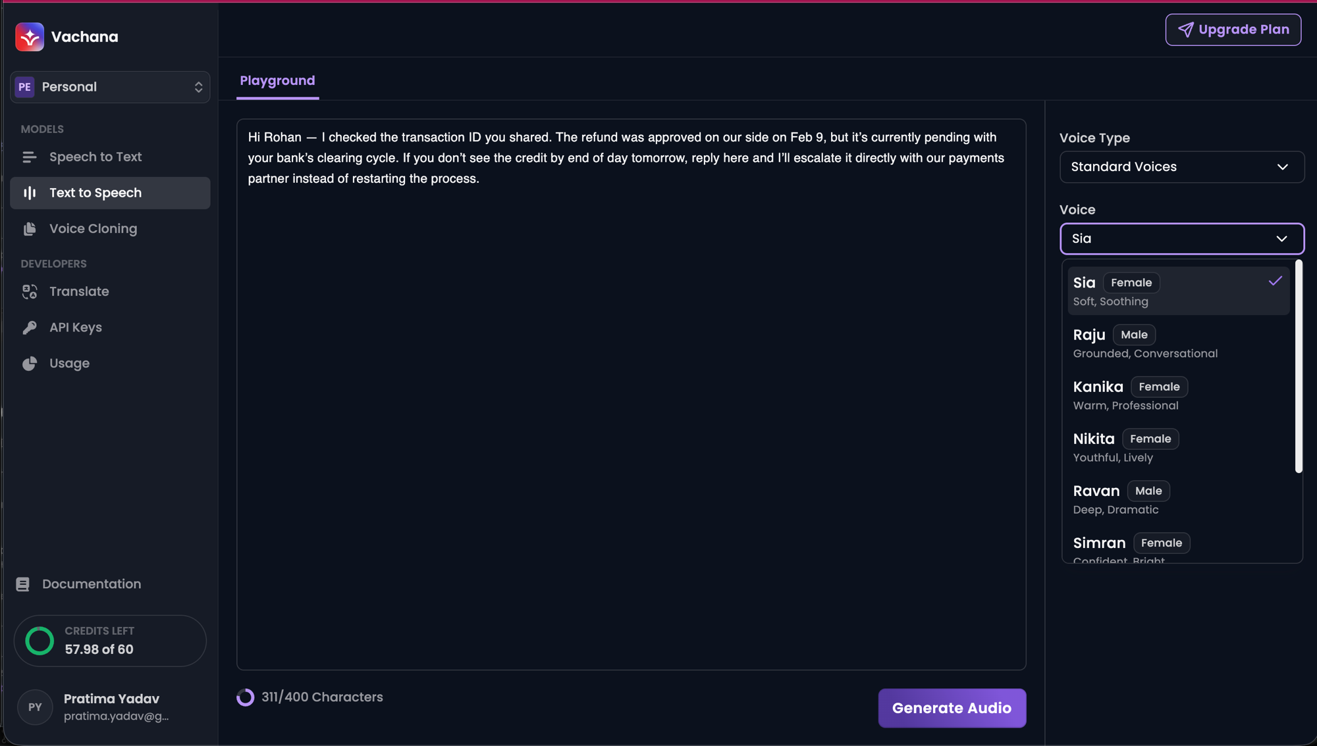Open the Usage pie chart icon
The width and height of the screenshot is (1317, 746).
point(30,364)
